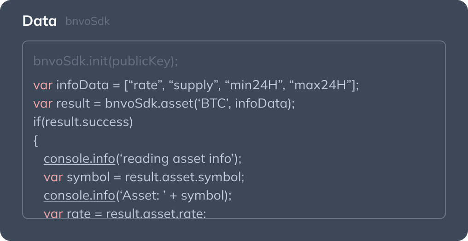
Task: Click the "supply" string in infoData array
Action: tap(193, 85)
